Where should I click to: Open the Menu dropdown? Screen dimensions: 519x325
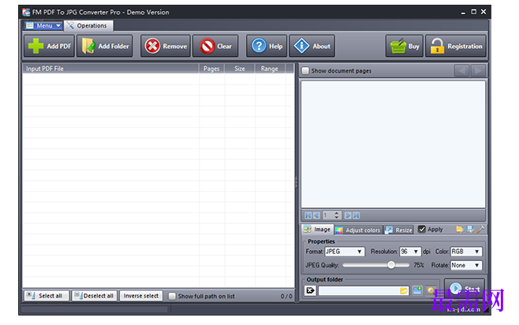click(43, 25)
